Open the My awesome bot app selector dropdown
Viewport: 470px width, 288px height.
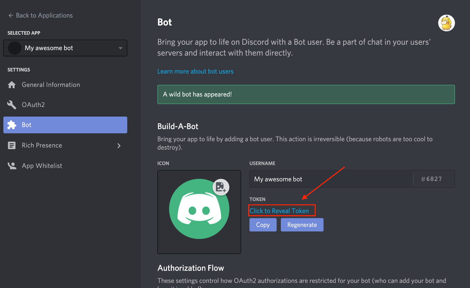(x=65, y=48)
